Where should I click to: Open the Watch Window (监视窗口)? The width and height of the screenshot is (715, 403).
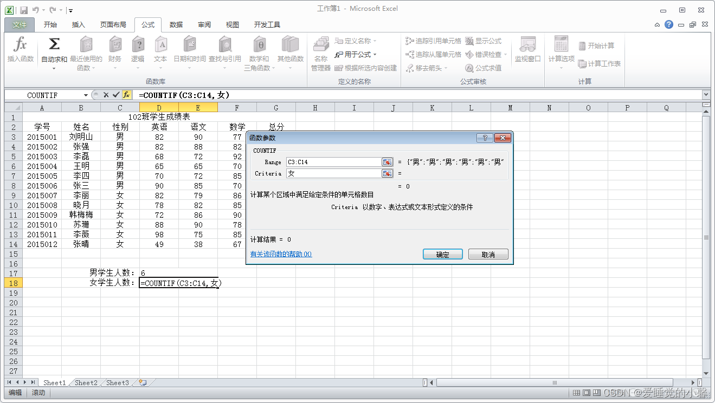pos(527,50)
